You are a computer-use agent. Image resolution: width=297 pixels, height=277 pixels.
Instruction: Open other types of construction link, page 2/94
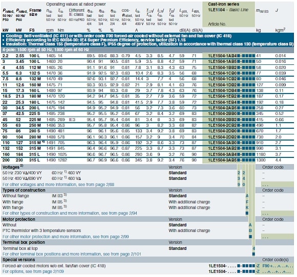(70, 213)
